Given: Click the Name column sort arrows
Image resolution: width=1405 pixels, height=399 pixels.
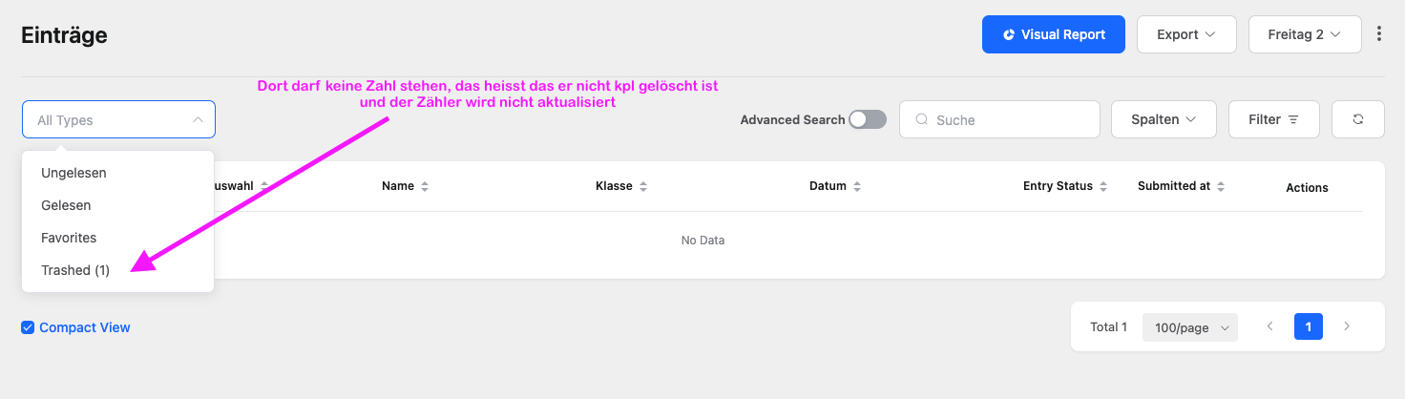Looking at the screenshot, I should click(425, 186).
